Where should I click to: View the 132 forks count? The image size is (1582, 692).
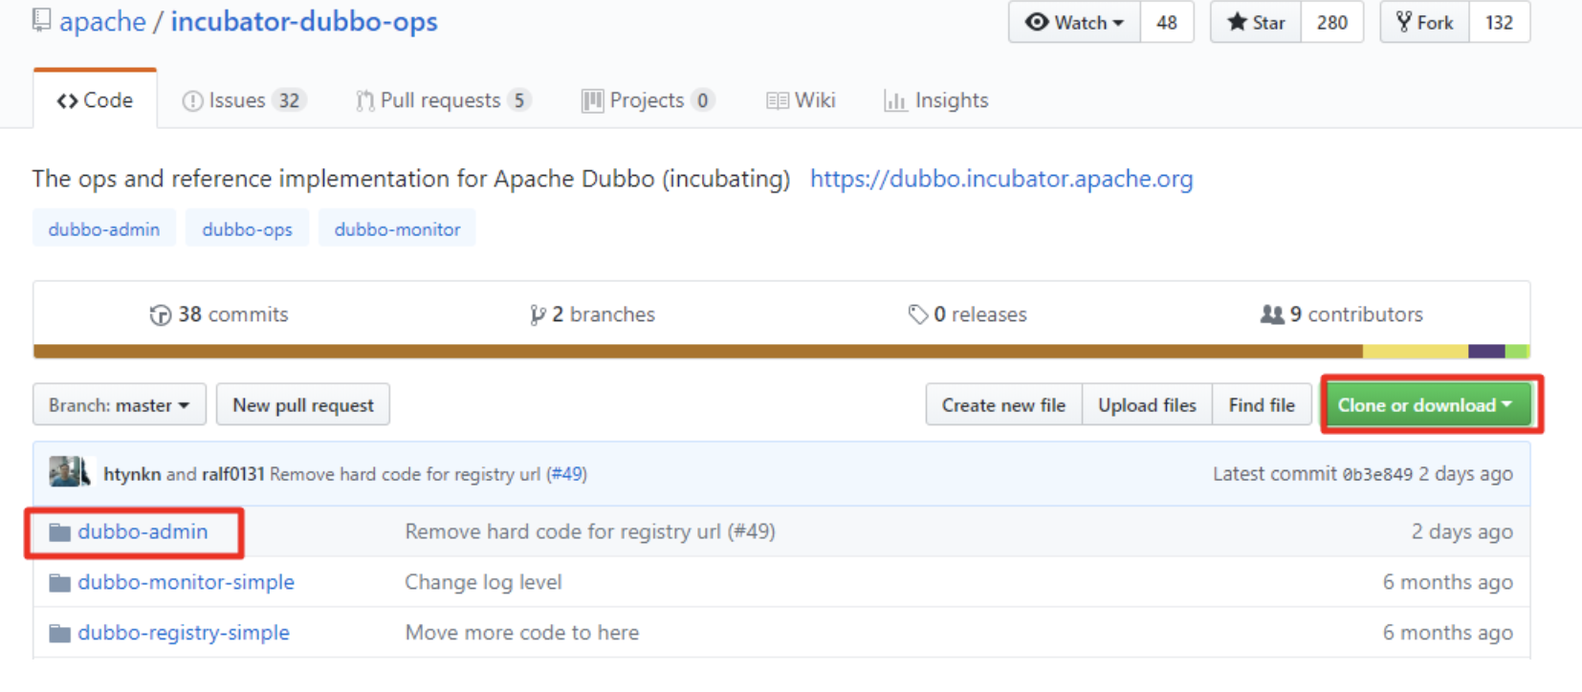point(1499,22)
